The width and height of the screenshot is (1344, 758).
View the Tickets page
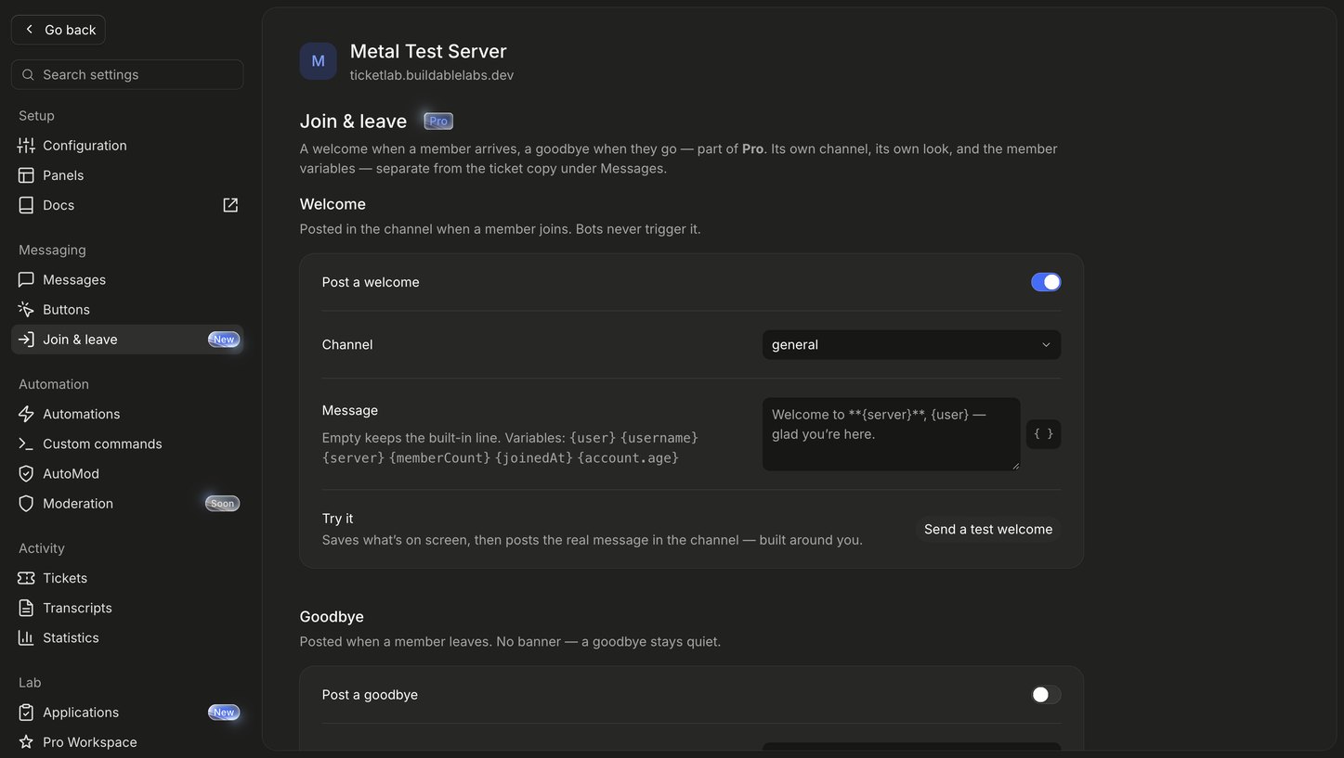point(127,578)
